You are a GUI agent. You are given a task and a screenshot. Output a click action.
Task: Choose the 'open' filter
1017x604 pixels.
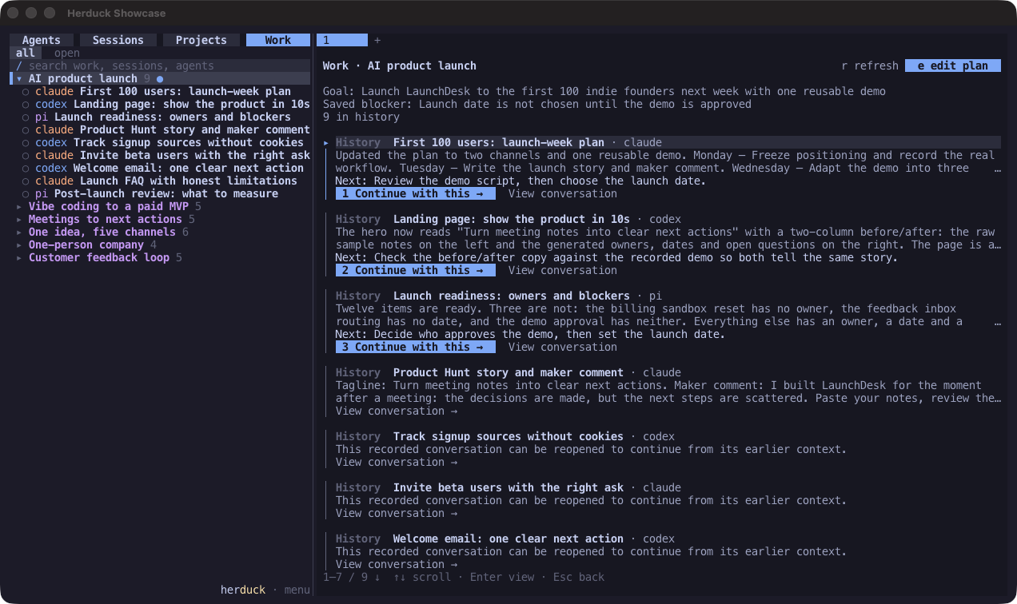point(67,53)
